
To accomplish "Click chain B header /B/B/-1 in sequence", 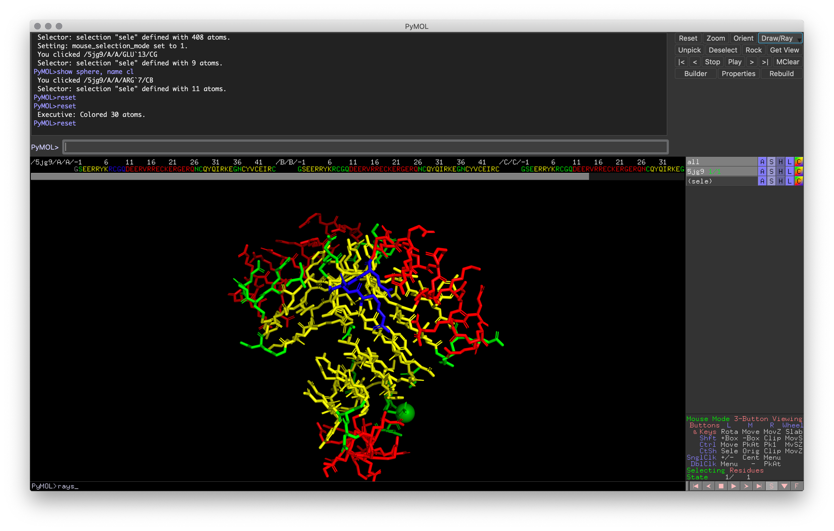I will 290,162.
